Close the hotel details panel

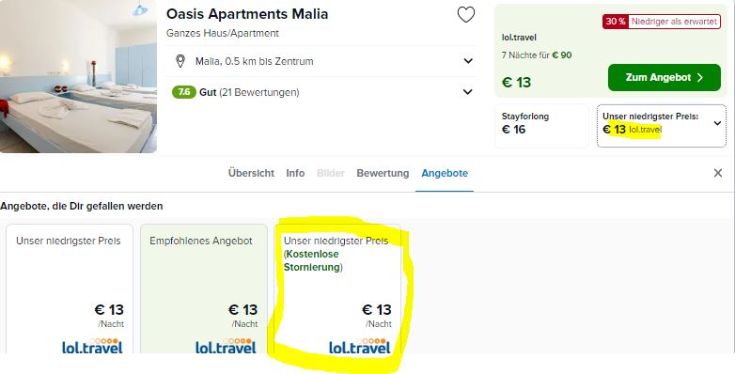(x=718, y=173)
